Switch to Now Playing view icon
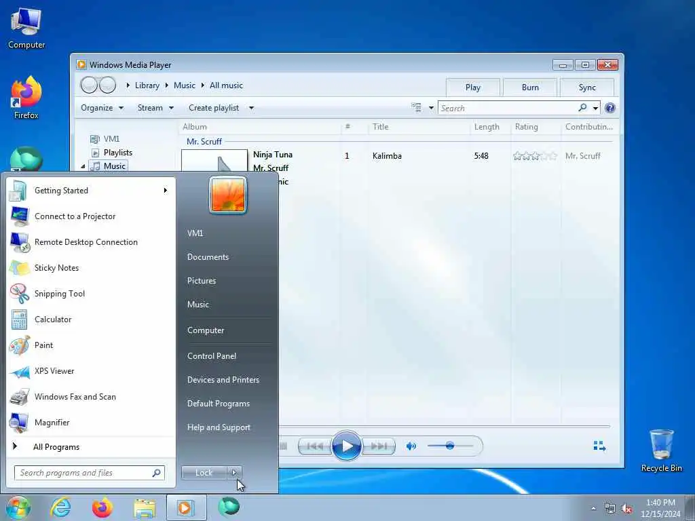Image resolution: width=695 pixels, height=521 pixels. pyautogui.click(x=599, y=446)
